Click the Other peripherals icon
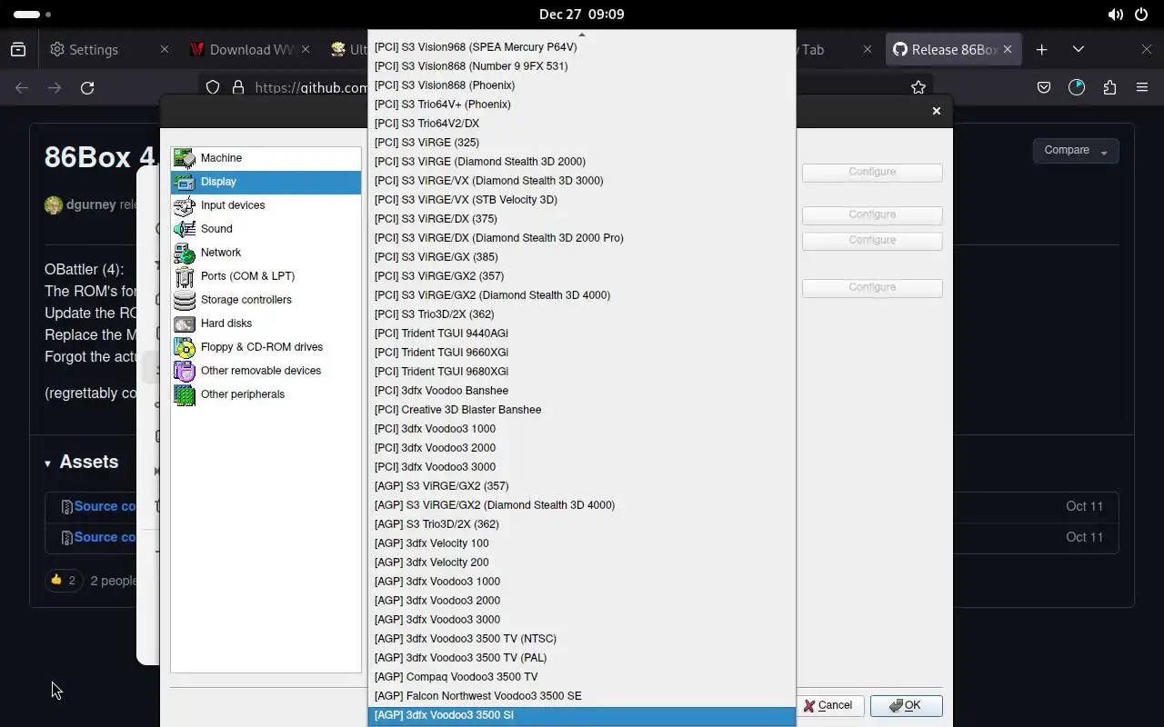This screenshot has height=727, width=1164. point(185,394)
